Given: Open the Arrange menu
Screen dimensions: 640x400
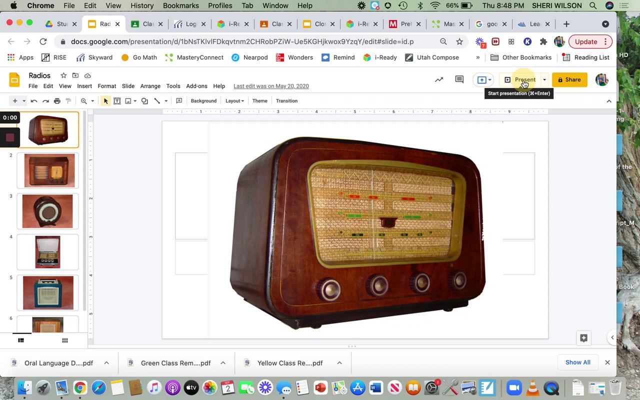Looking at the screenshot, I should 150,86.
